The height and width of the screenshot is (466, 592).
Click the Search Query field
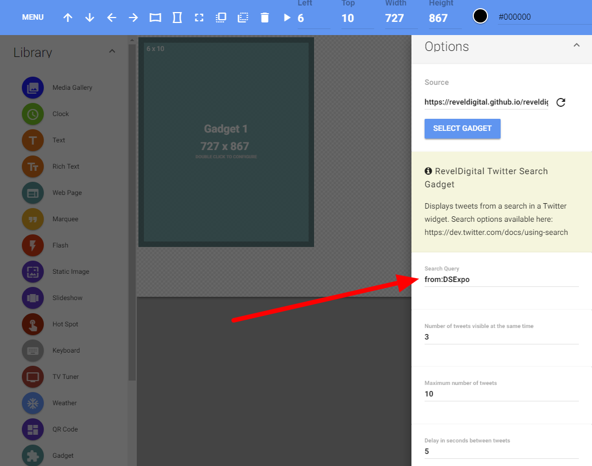(x=501, y=279)
